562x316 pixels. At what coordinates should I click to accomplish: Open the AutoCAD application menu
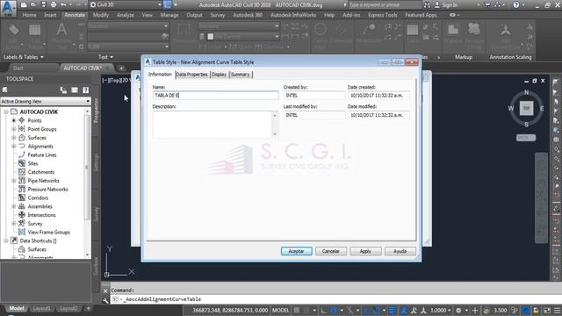(8, 8)
